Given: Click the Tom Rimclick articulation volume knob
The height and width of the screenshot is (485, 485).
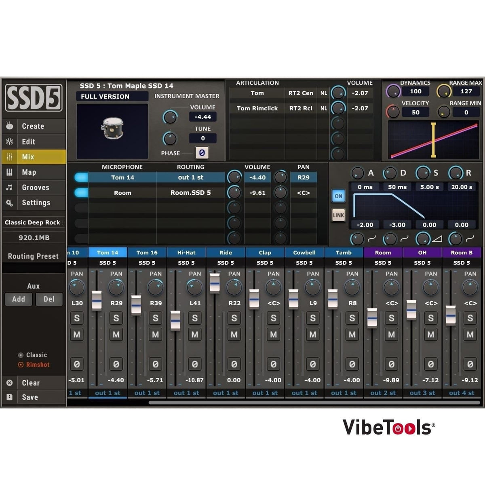Looking at the screenshot, I should (x=338, y=108).
